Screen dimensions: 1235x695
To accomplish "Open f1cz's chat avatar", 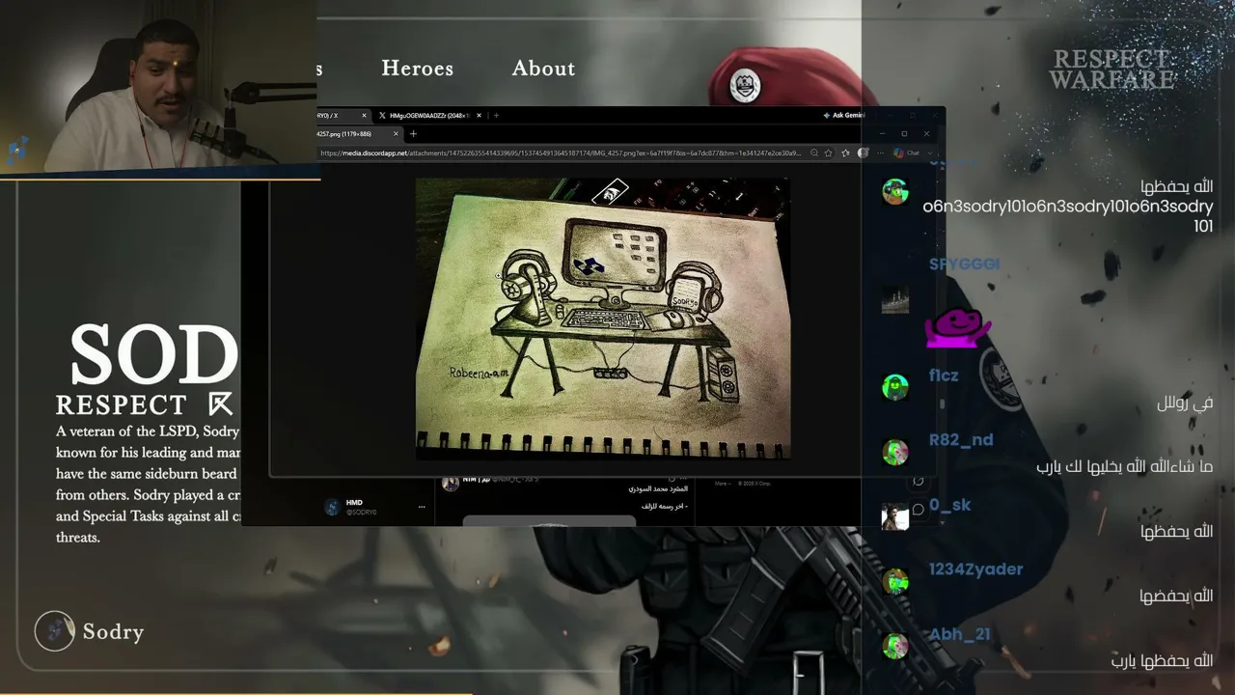I will click(895, 387).
